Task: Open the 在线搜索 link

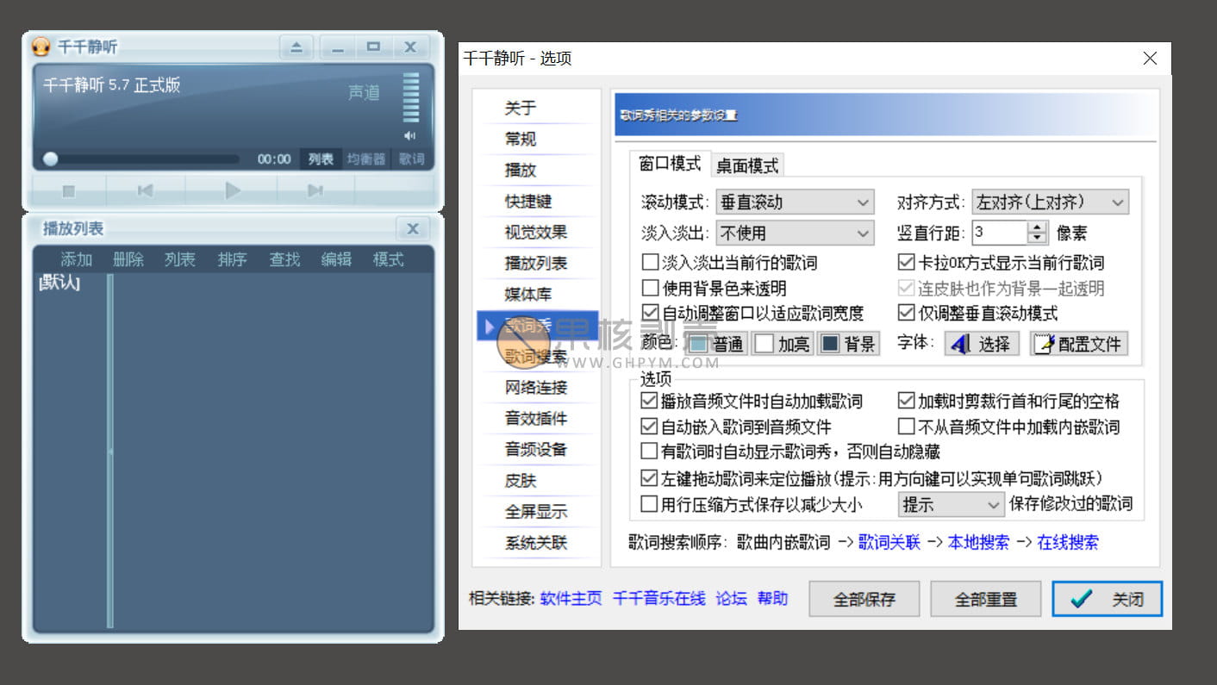Action: pos(1067,542)
